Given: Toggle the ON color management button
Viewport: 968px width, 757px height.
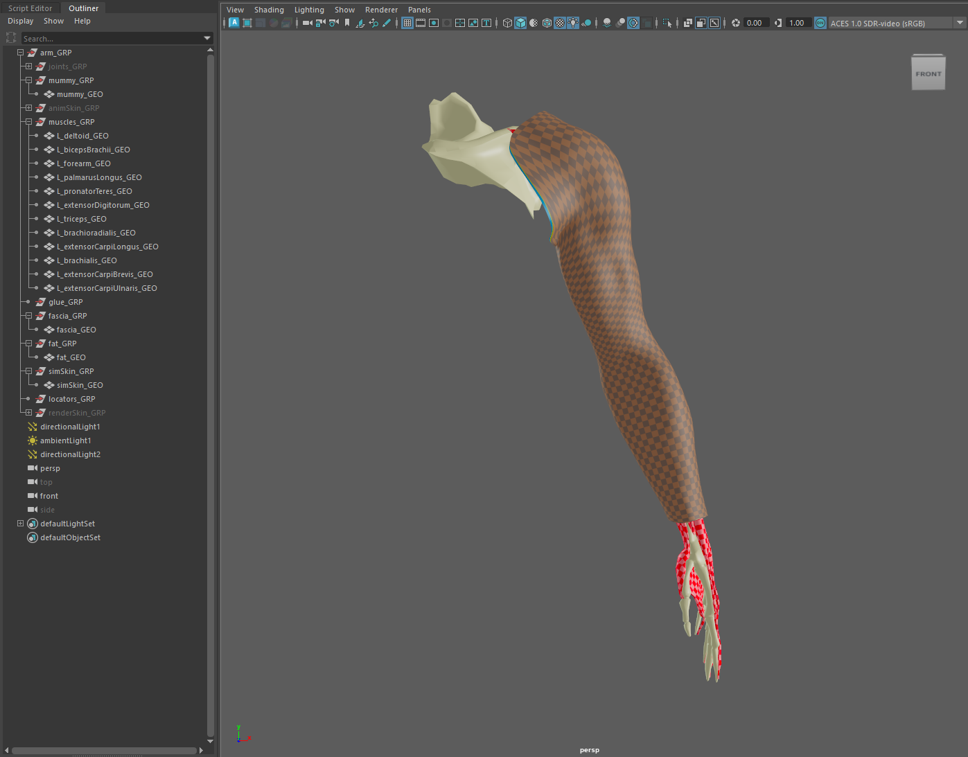Looking at the screenshot, I should tap(820, 23).
